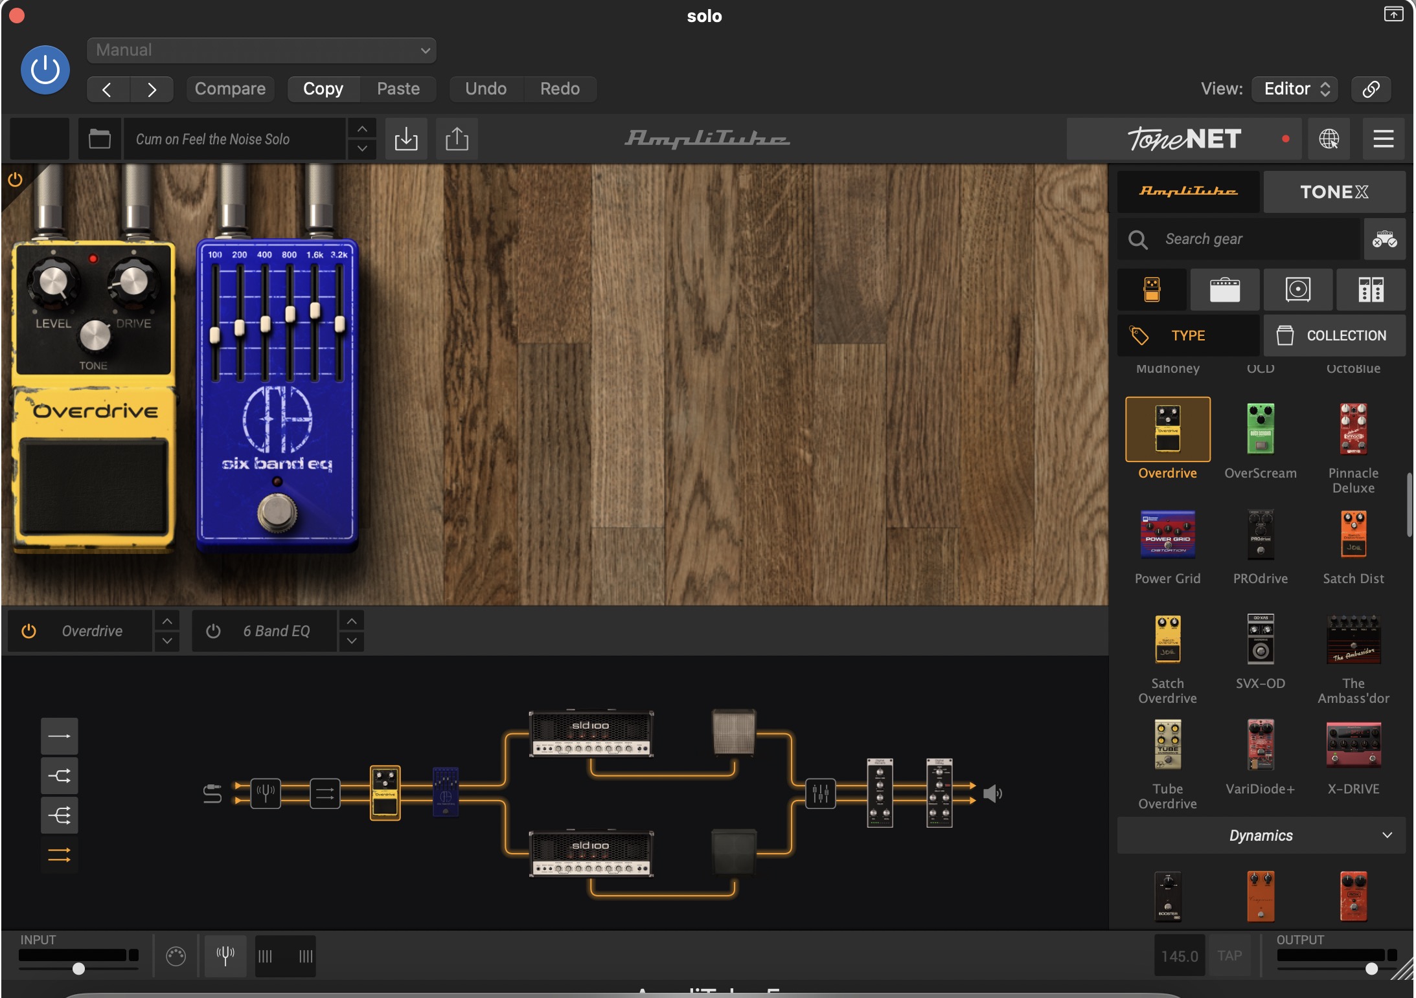
Task: Toggle the Overdrive slot power button
Action: coord(29,631)
